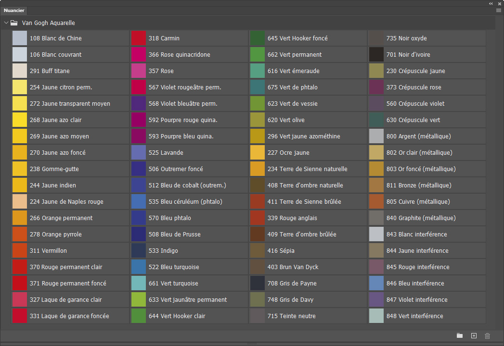Pick the 800 Argent (métallique) swatch
Screen dimensions: 504x346
(376, 136)
